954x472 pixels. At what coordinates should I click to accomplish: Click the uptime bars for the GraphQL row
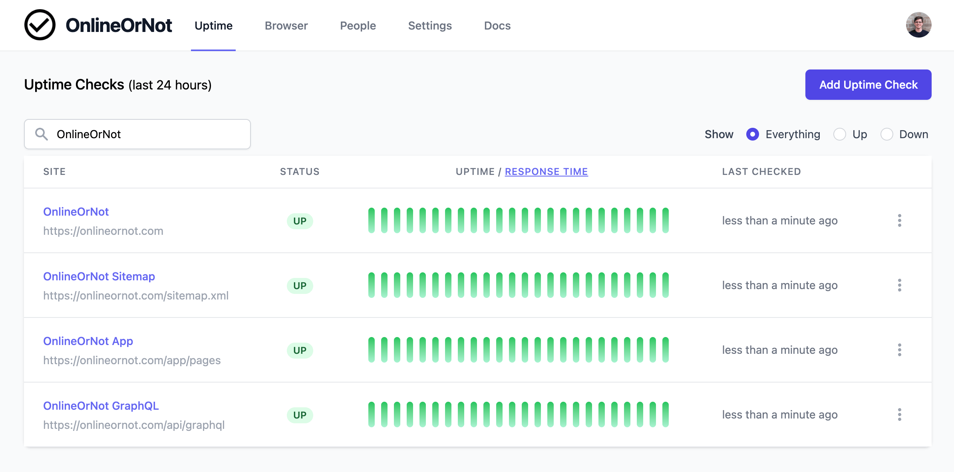click(x=519, y=414)
